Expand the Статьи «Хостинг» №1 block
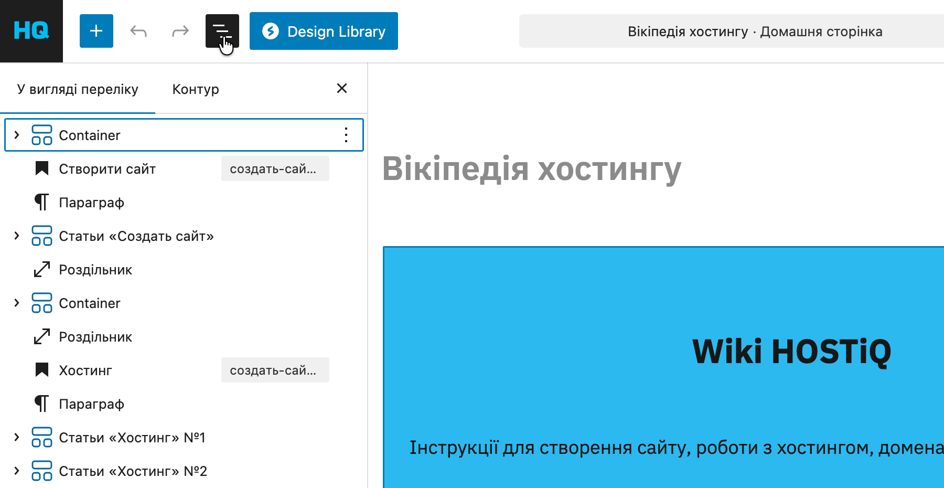 click(17, 437)
